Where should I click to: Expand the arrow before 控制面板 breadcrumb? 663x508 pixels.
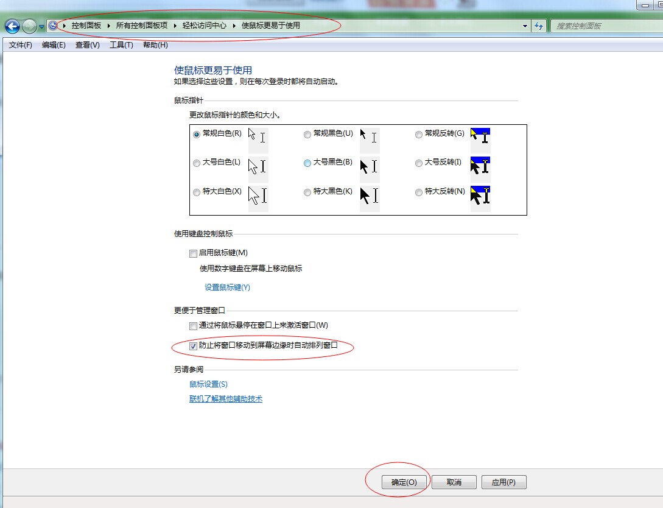pyautogui.click(x=65, y=26)
